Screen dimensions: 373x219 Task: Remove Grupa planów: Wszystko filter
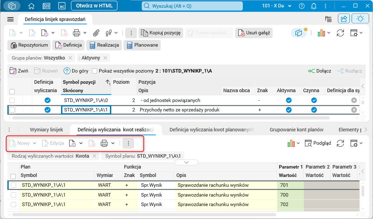click(70, 58)
